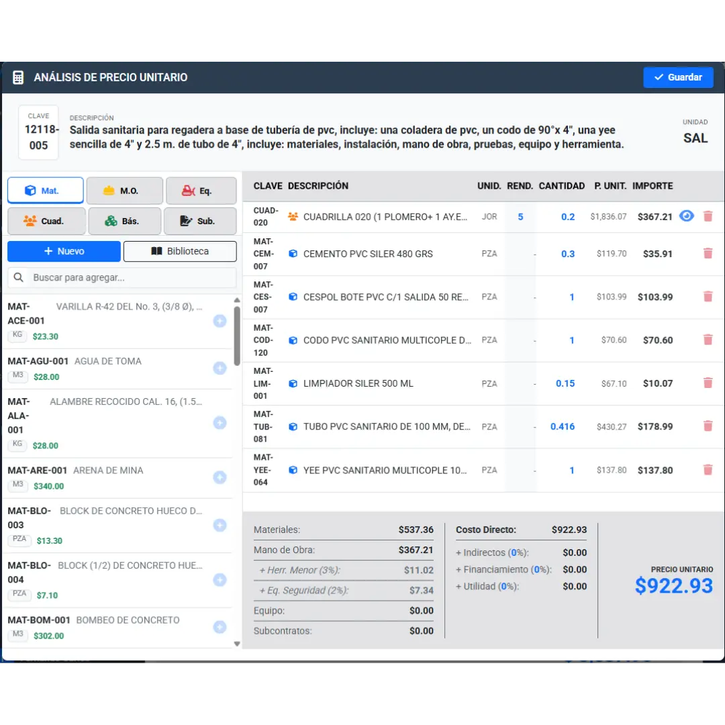Remove the CESPOL BOTE PVC row
725x725 pixels.
[x=708, y=297]
